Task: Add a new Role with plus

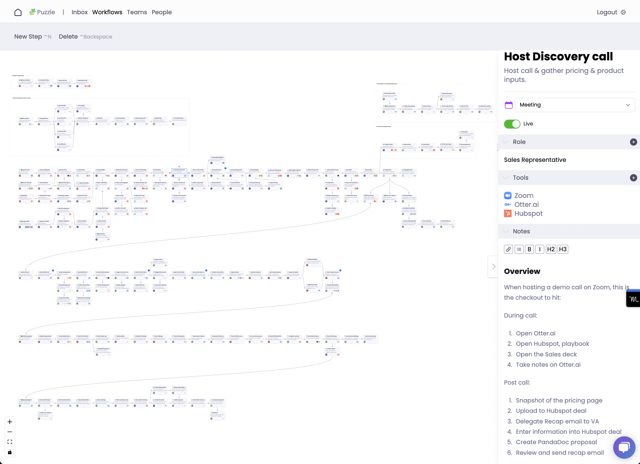Action: (x=633, y=142)
